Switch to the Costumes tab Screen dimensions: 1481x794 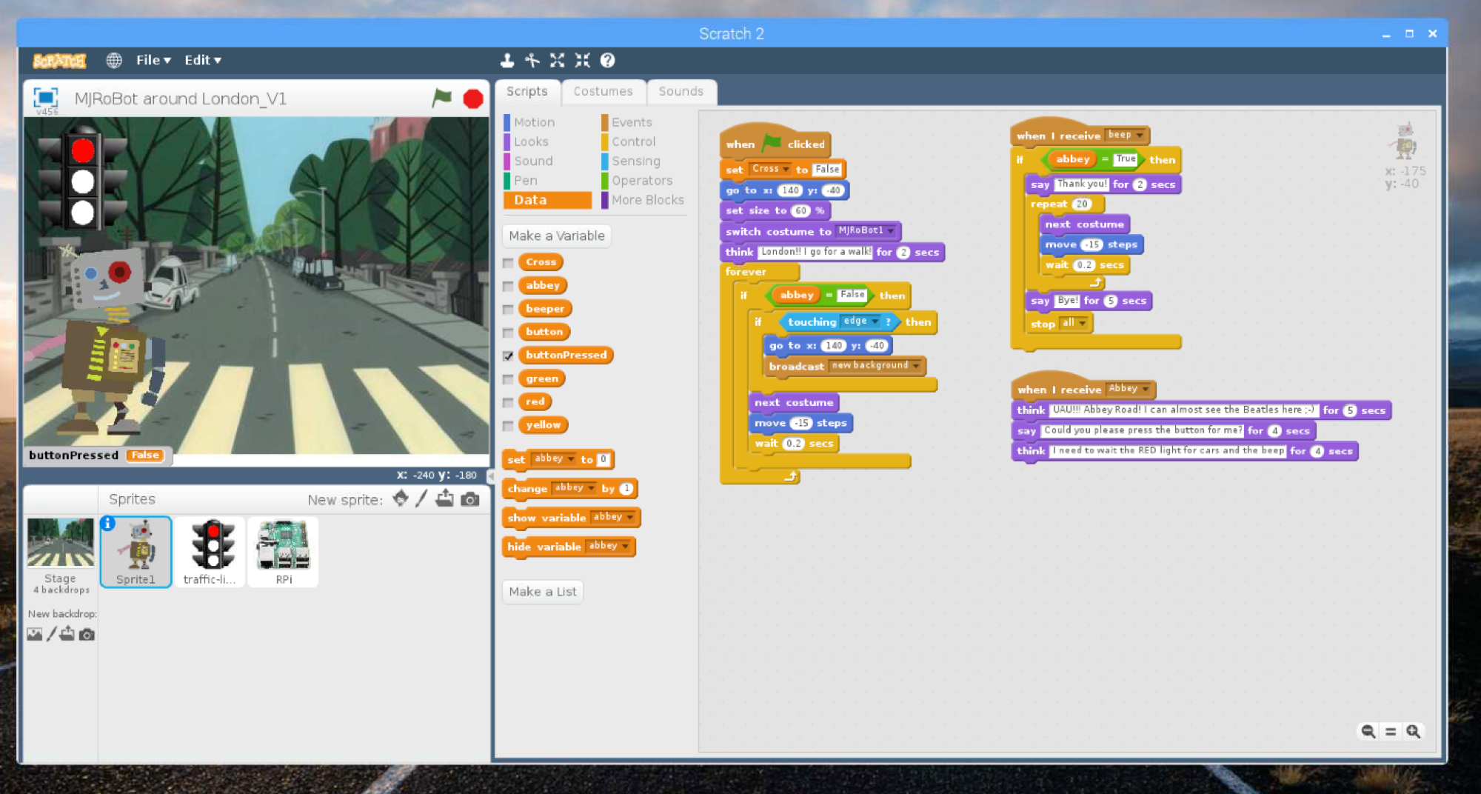(x=604, y=91)
